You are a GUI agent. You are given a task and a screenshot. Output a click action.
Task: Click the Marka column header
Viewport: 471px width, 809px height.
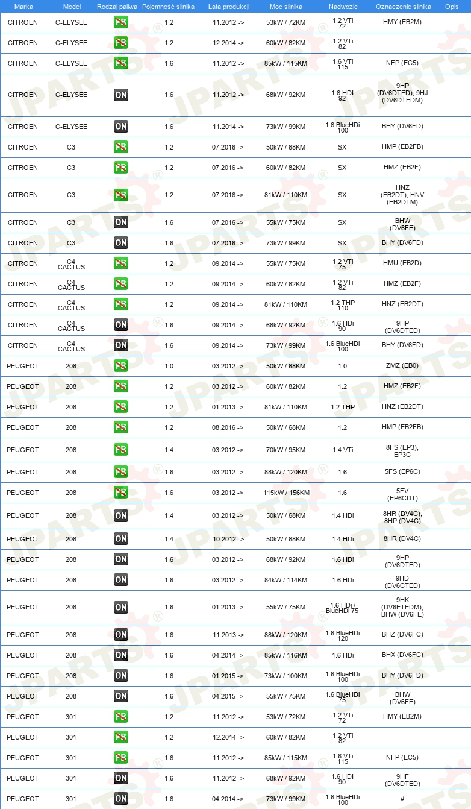point(23,6)
